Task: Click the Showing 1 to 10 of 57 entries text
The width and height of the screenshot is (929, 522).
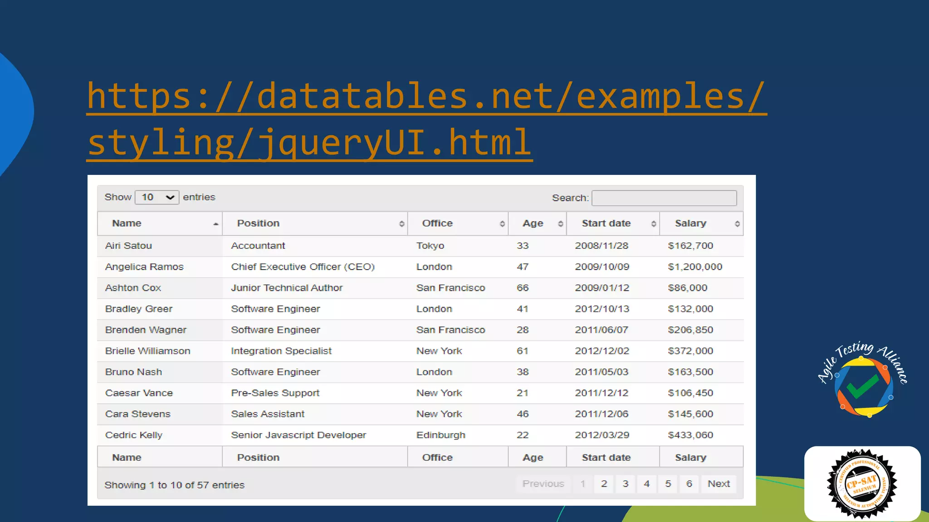Action: tap(175, 485)
